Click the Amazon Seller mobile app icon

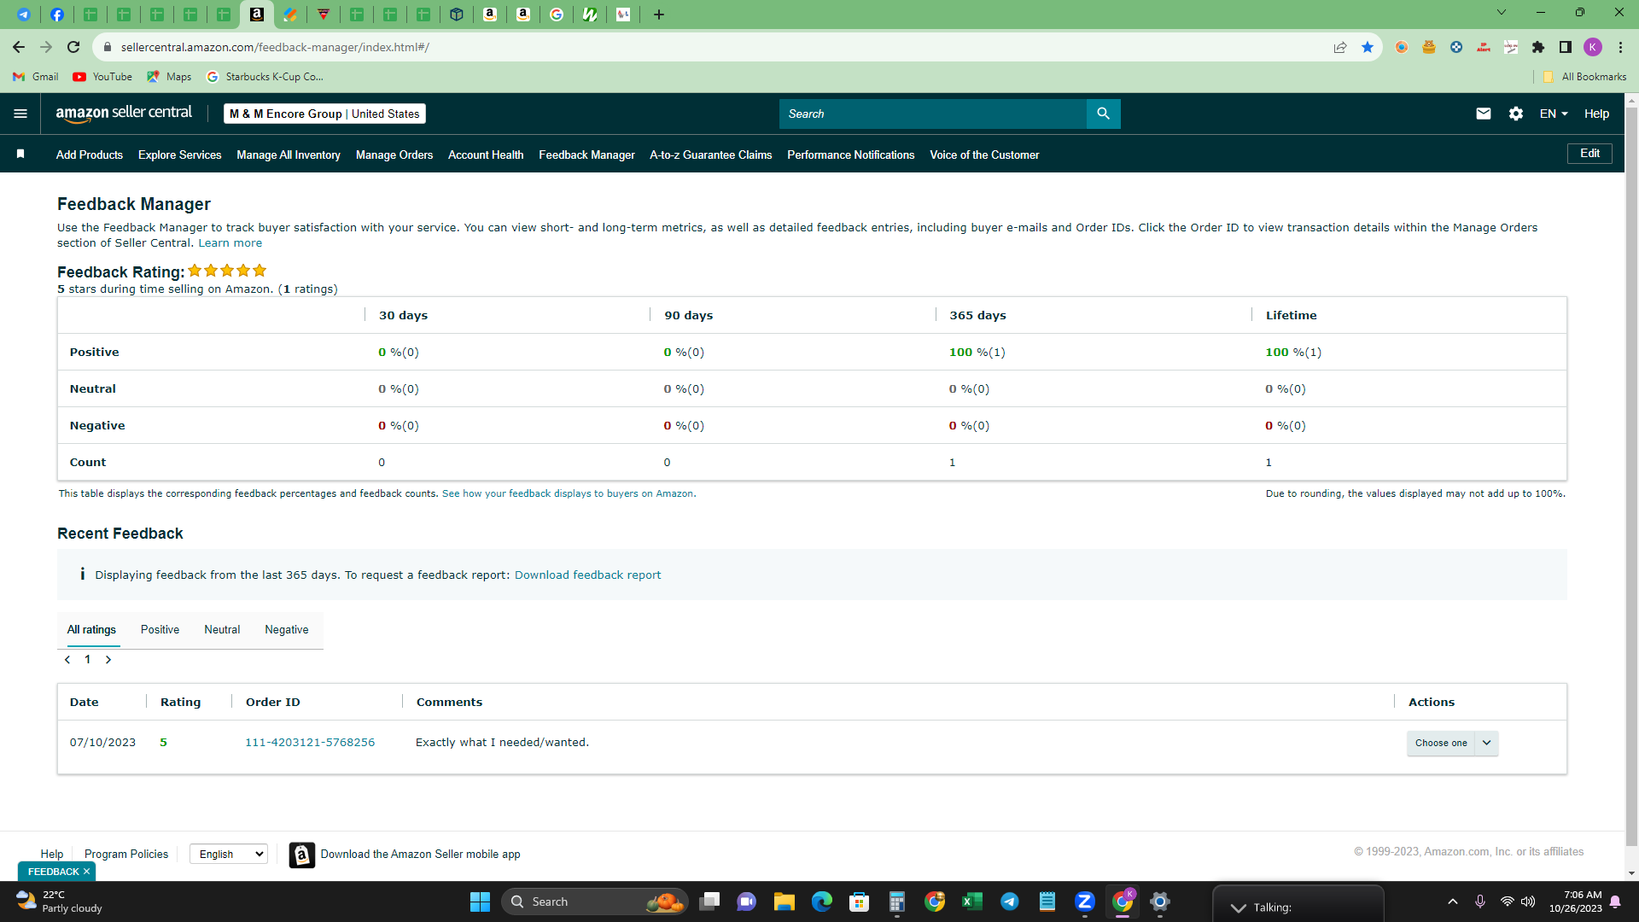pos(302,855)
